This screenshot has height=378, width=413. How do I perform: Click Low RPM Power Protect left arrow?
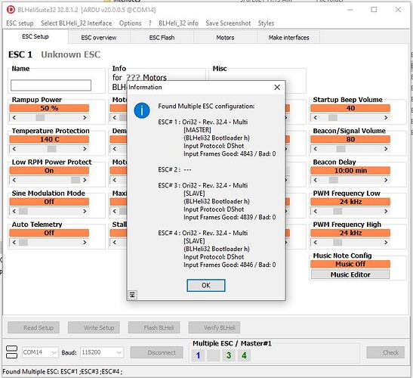(x=14, y=180)
